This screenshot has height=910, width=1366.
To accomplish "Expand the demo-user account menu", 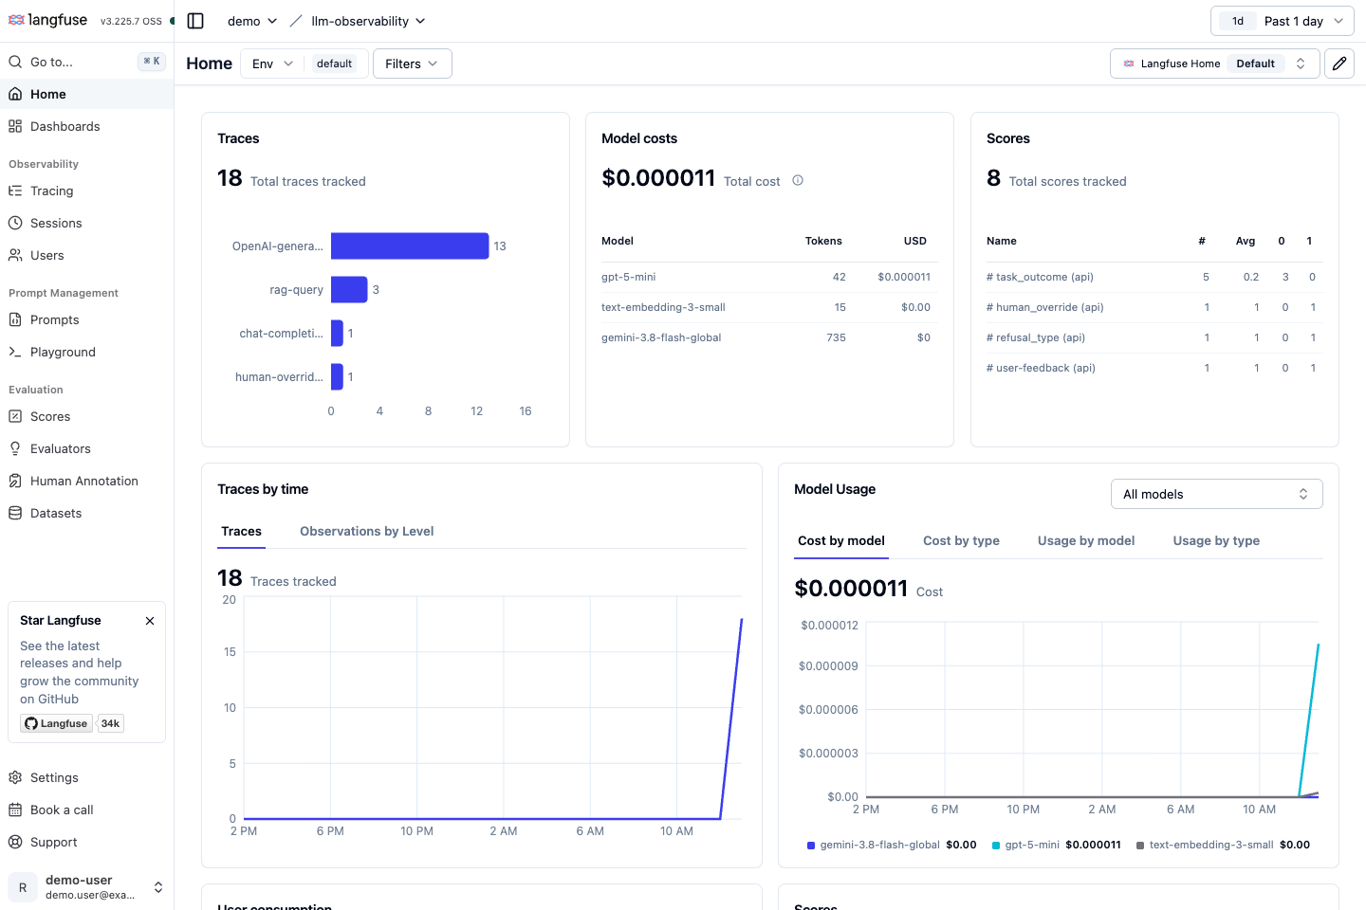I will [86, 887].
